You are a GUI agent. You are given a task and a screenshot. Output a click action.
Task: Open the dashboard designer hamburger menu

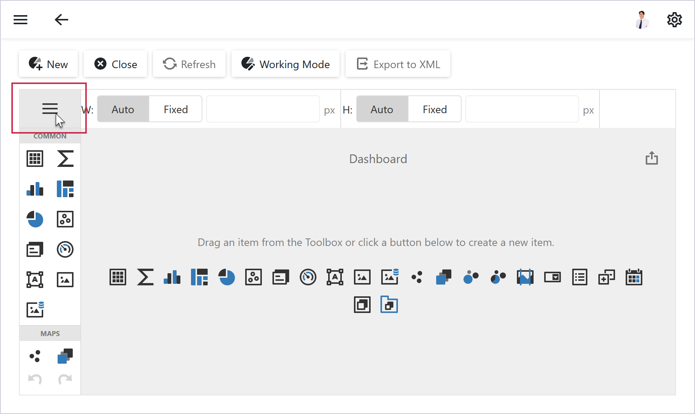pos(50,109)
